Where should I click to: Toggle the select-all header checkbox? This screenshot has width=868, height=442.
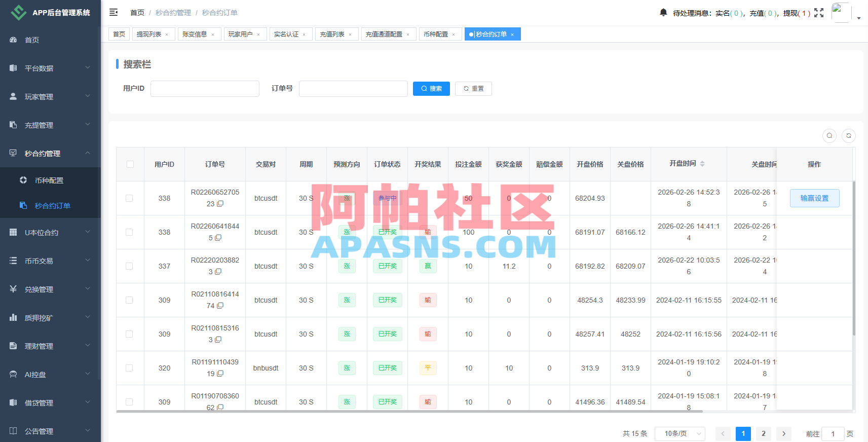click(x=130, y=164)
